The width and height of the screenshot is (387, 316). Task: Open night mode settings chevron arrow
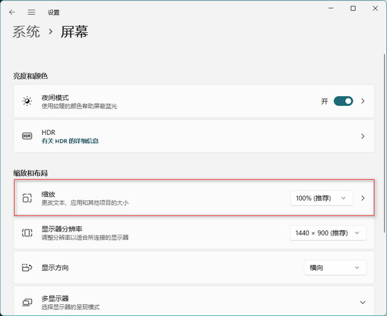tap(363, 101)
